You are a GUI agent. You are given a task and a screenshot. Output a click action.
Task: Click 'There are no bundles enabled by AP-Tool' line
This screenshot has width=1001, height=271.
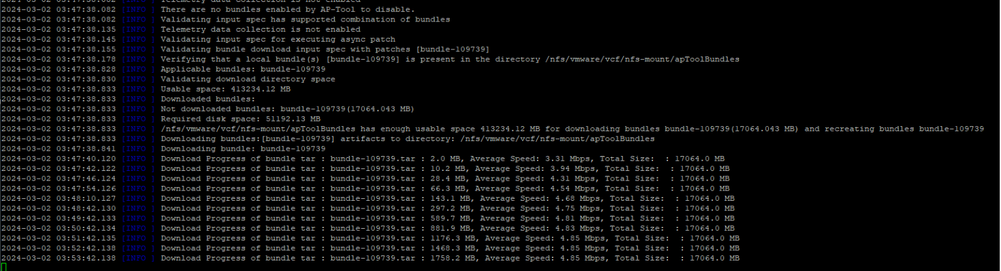pos(287,10)
